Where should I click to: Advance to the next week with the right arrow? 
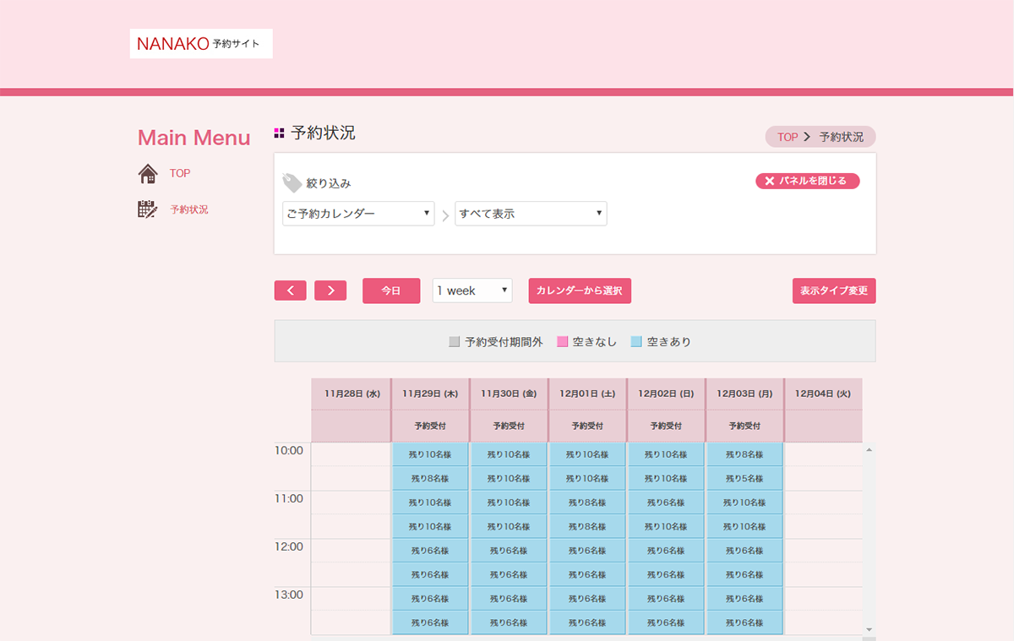(330, 291)
